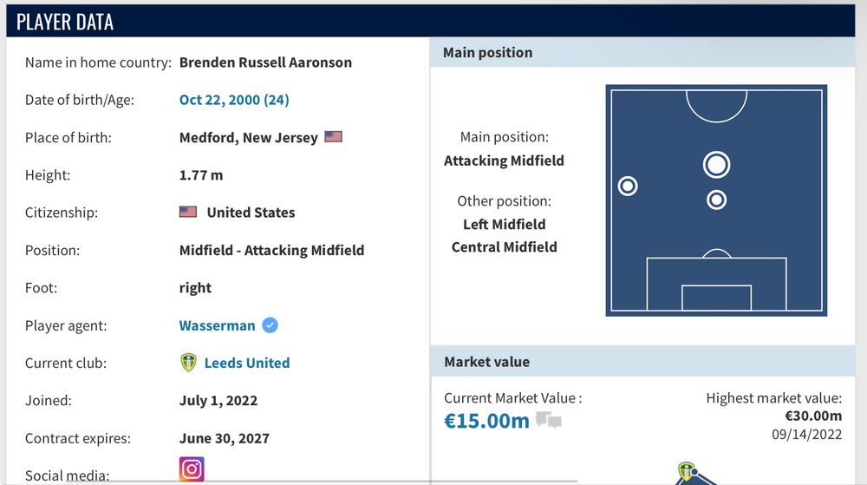Select the Left Midfield marker on the pitch
The image size is (867, 485).
(x=628, y=186)
